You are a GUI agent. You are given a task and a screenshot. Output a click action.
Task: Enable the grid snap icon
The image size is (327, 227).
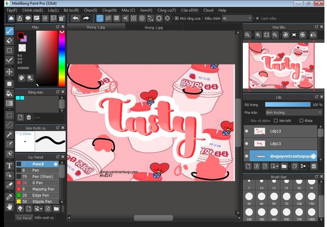[x=117, y=18]
